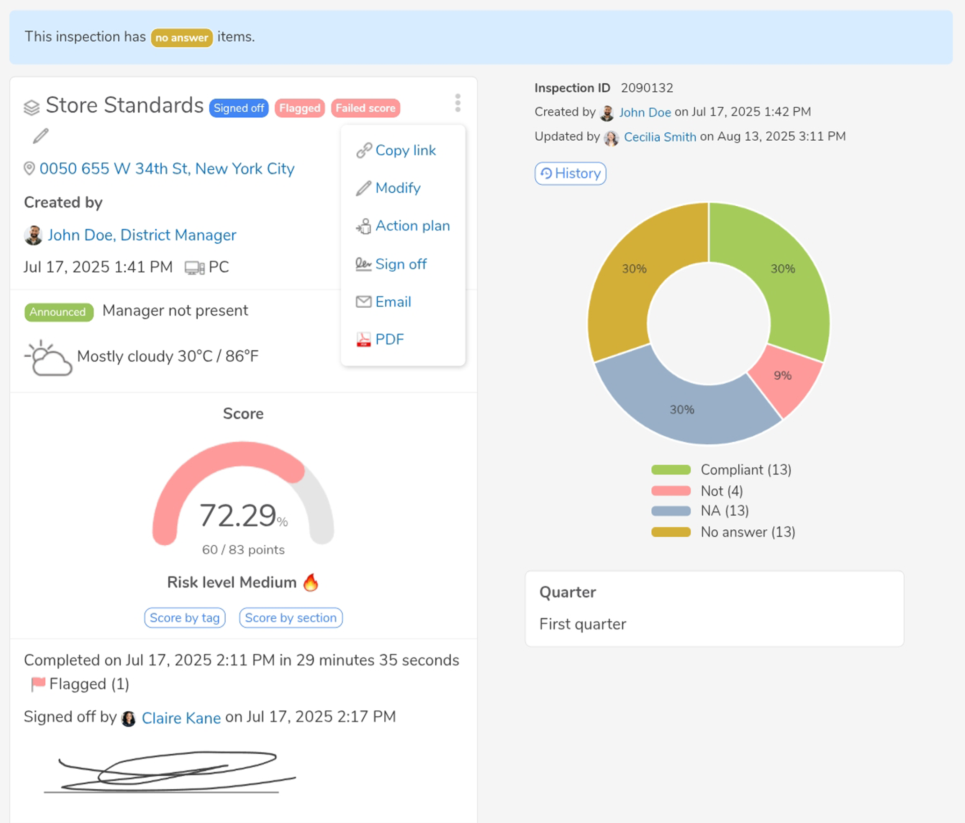Image resolution: width=965 pixels, height=823 pixels.
Task: Click Claire Kane's avatar
Action: (129, 718)
